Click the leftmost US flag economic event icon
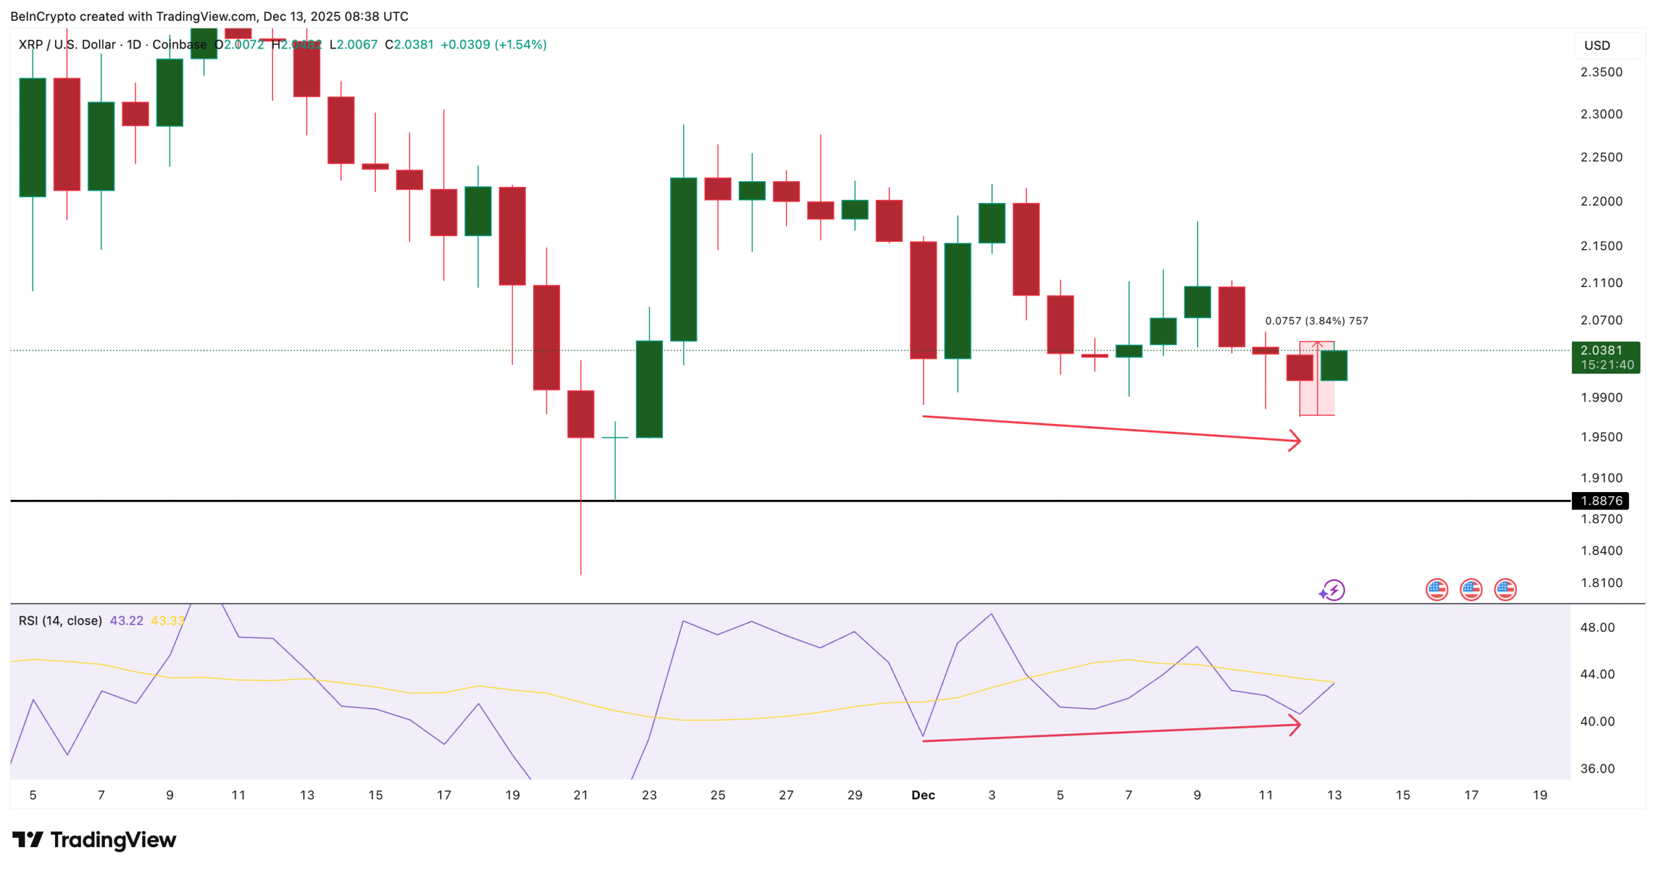The width and height of the screenshot is (1656, 871). 1436,589
